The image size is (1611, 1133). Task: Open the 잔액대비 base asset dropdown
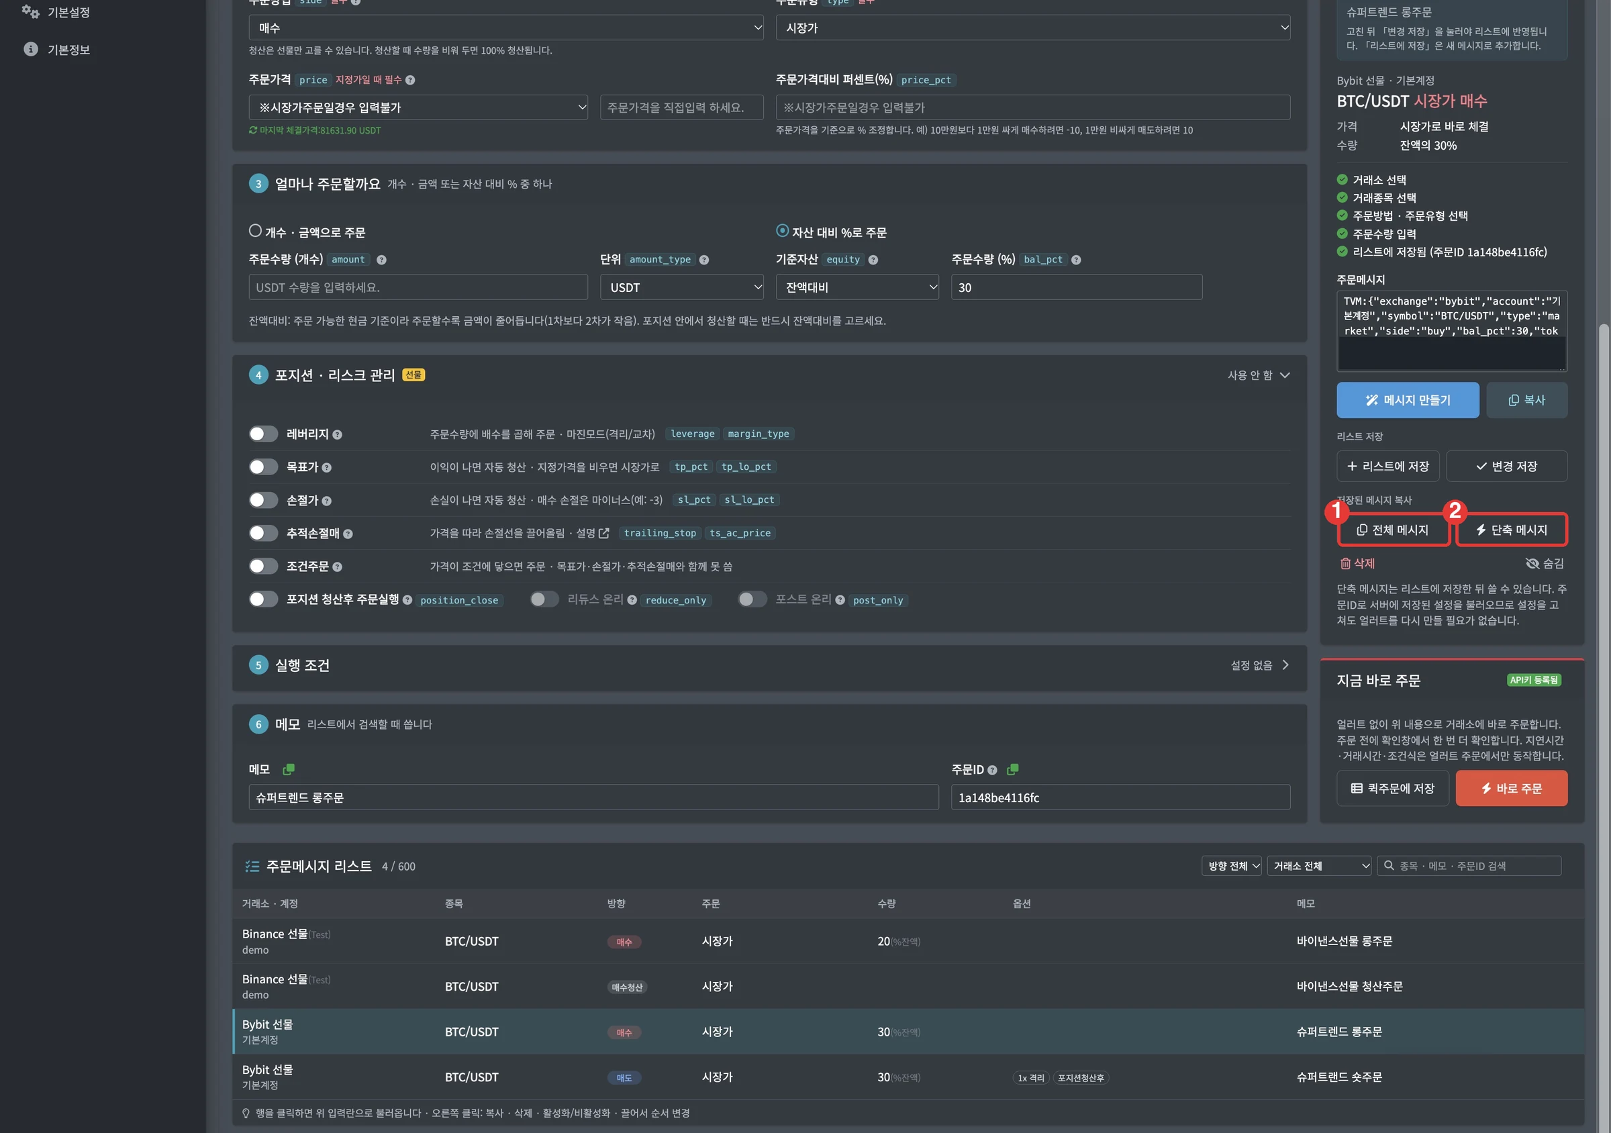(x=857, y=288)
